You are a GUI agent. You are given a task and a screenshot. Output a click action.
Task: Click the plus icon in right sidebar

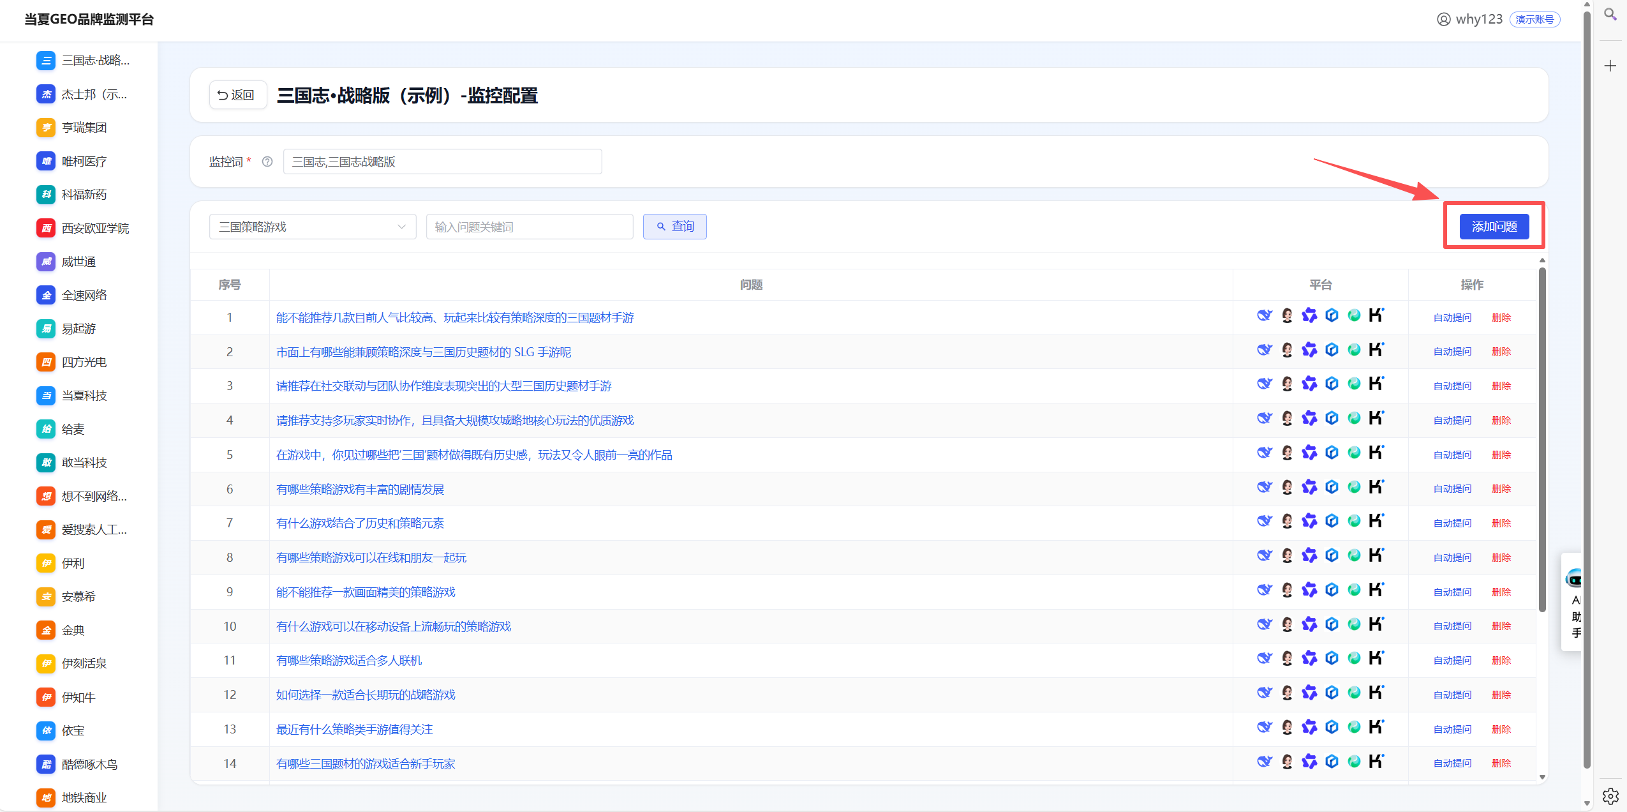(x=1610, y=66)
